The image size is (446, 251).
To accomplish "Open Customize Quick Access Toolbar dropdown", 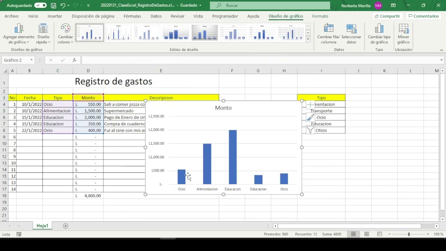I will [x=88, y=6].
